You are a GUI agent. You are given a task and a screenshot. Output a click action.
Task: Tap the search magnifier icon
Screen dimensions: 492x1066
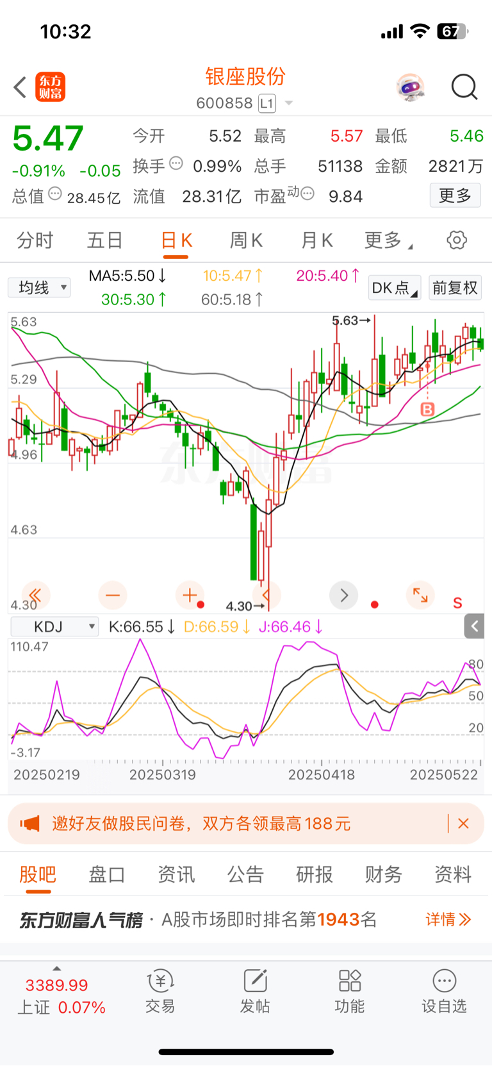464,87
